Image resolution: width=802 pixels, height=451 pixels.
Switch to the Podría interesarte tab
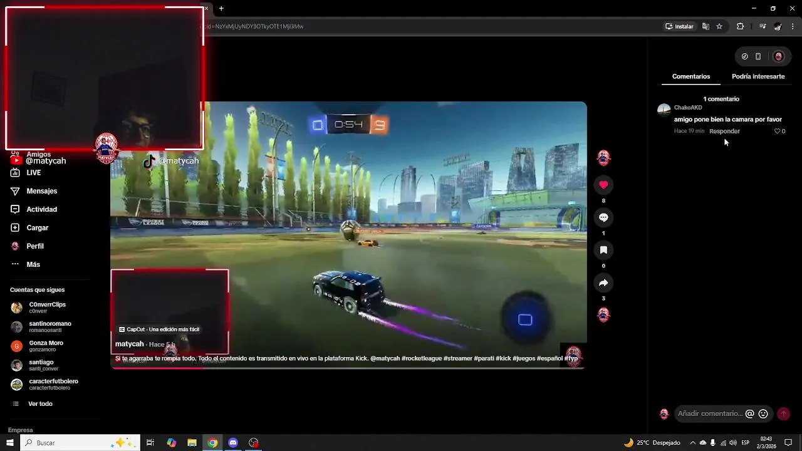coord(758,76)
